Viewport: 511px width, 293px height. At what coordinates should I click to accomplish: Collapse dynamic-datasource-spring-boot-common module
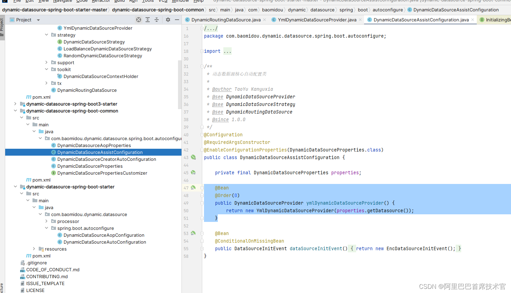coord(15,111)
